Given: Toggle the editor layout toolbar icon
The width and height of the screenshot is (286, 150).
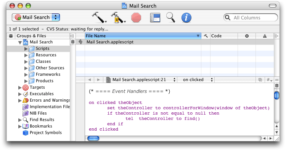Looking at the screenshot, I should pos(155,18).
